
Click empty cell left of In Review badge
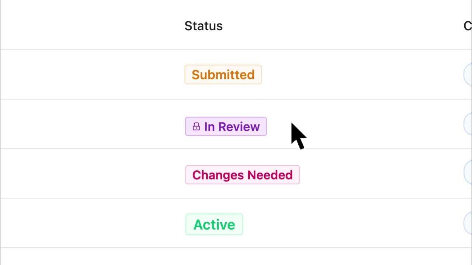(x=92, y=124)
